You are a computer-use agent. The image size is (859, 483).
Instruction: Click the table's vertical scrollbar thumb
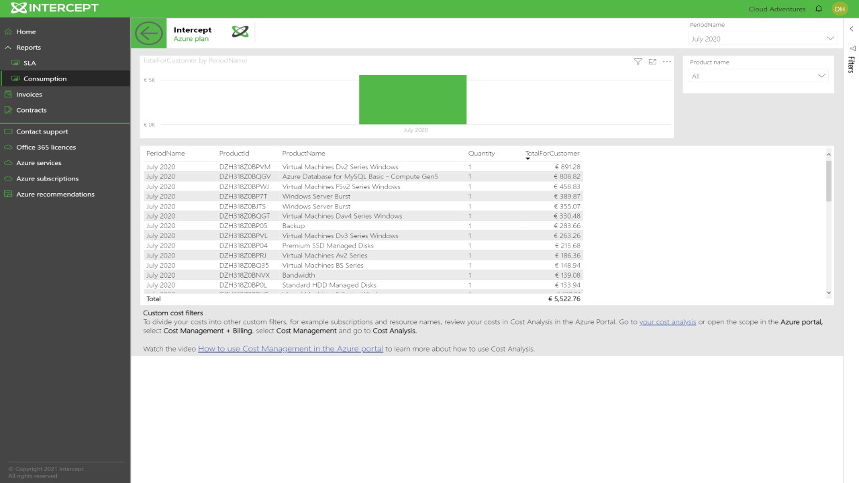tap(829, 180)
